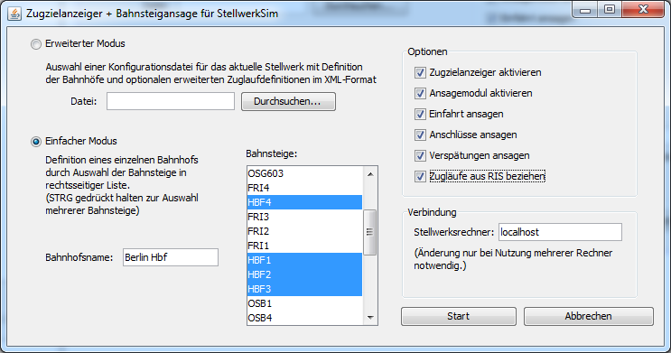Select HBF1 in the Bahnsteige list
Viewport: 671px width, 353px height.
[304, 260]
